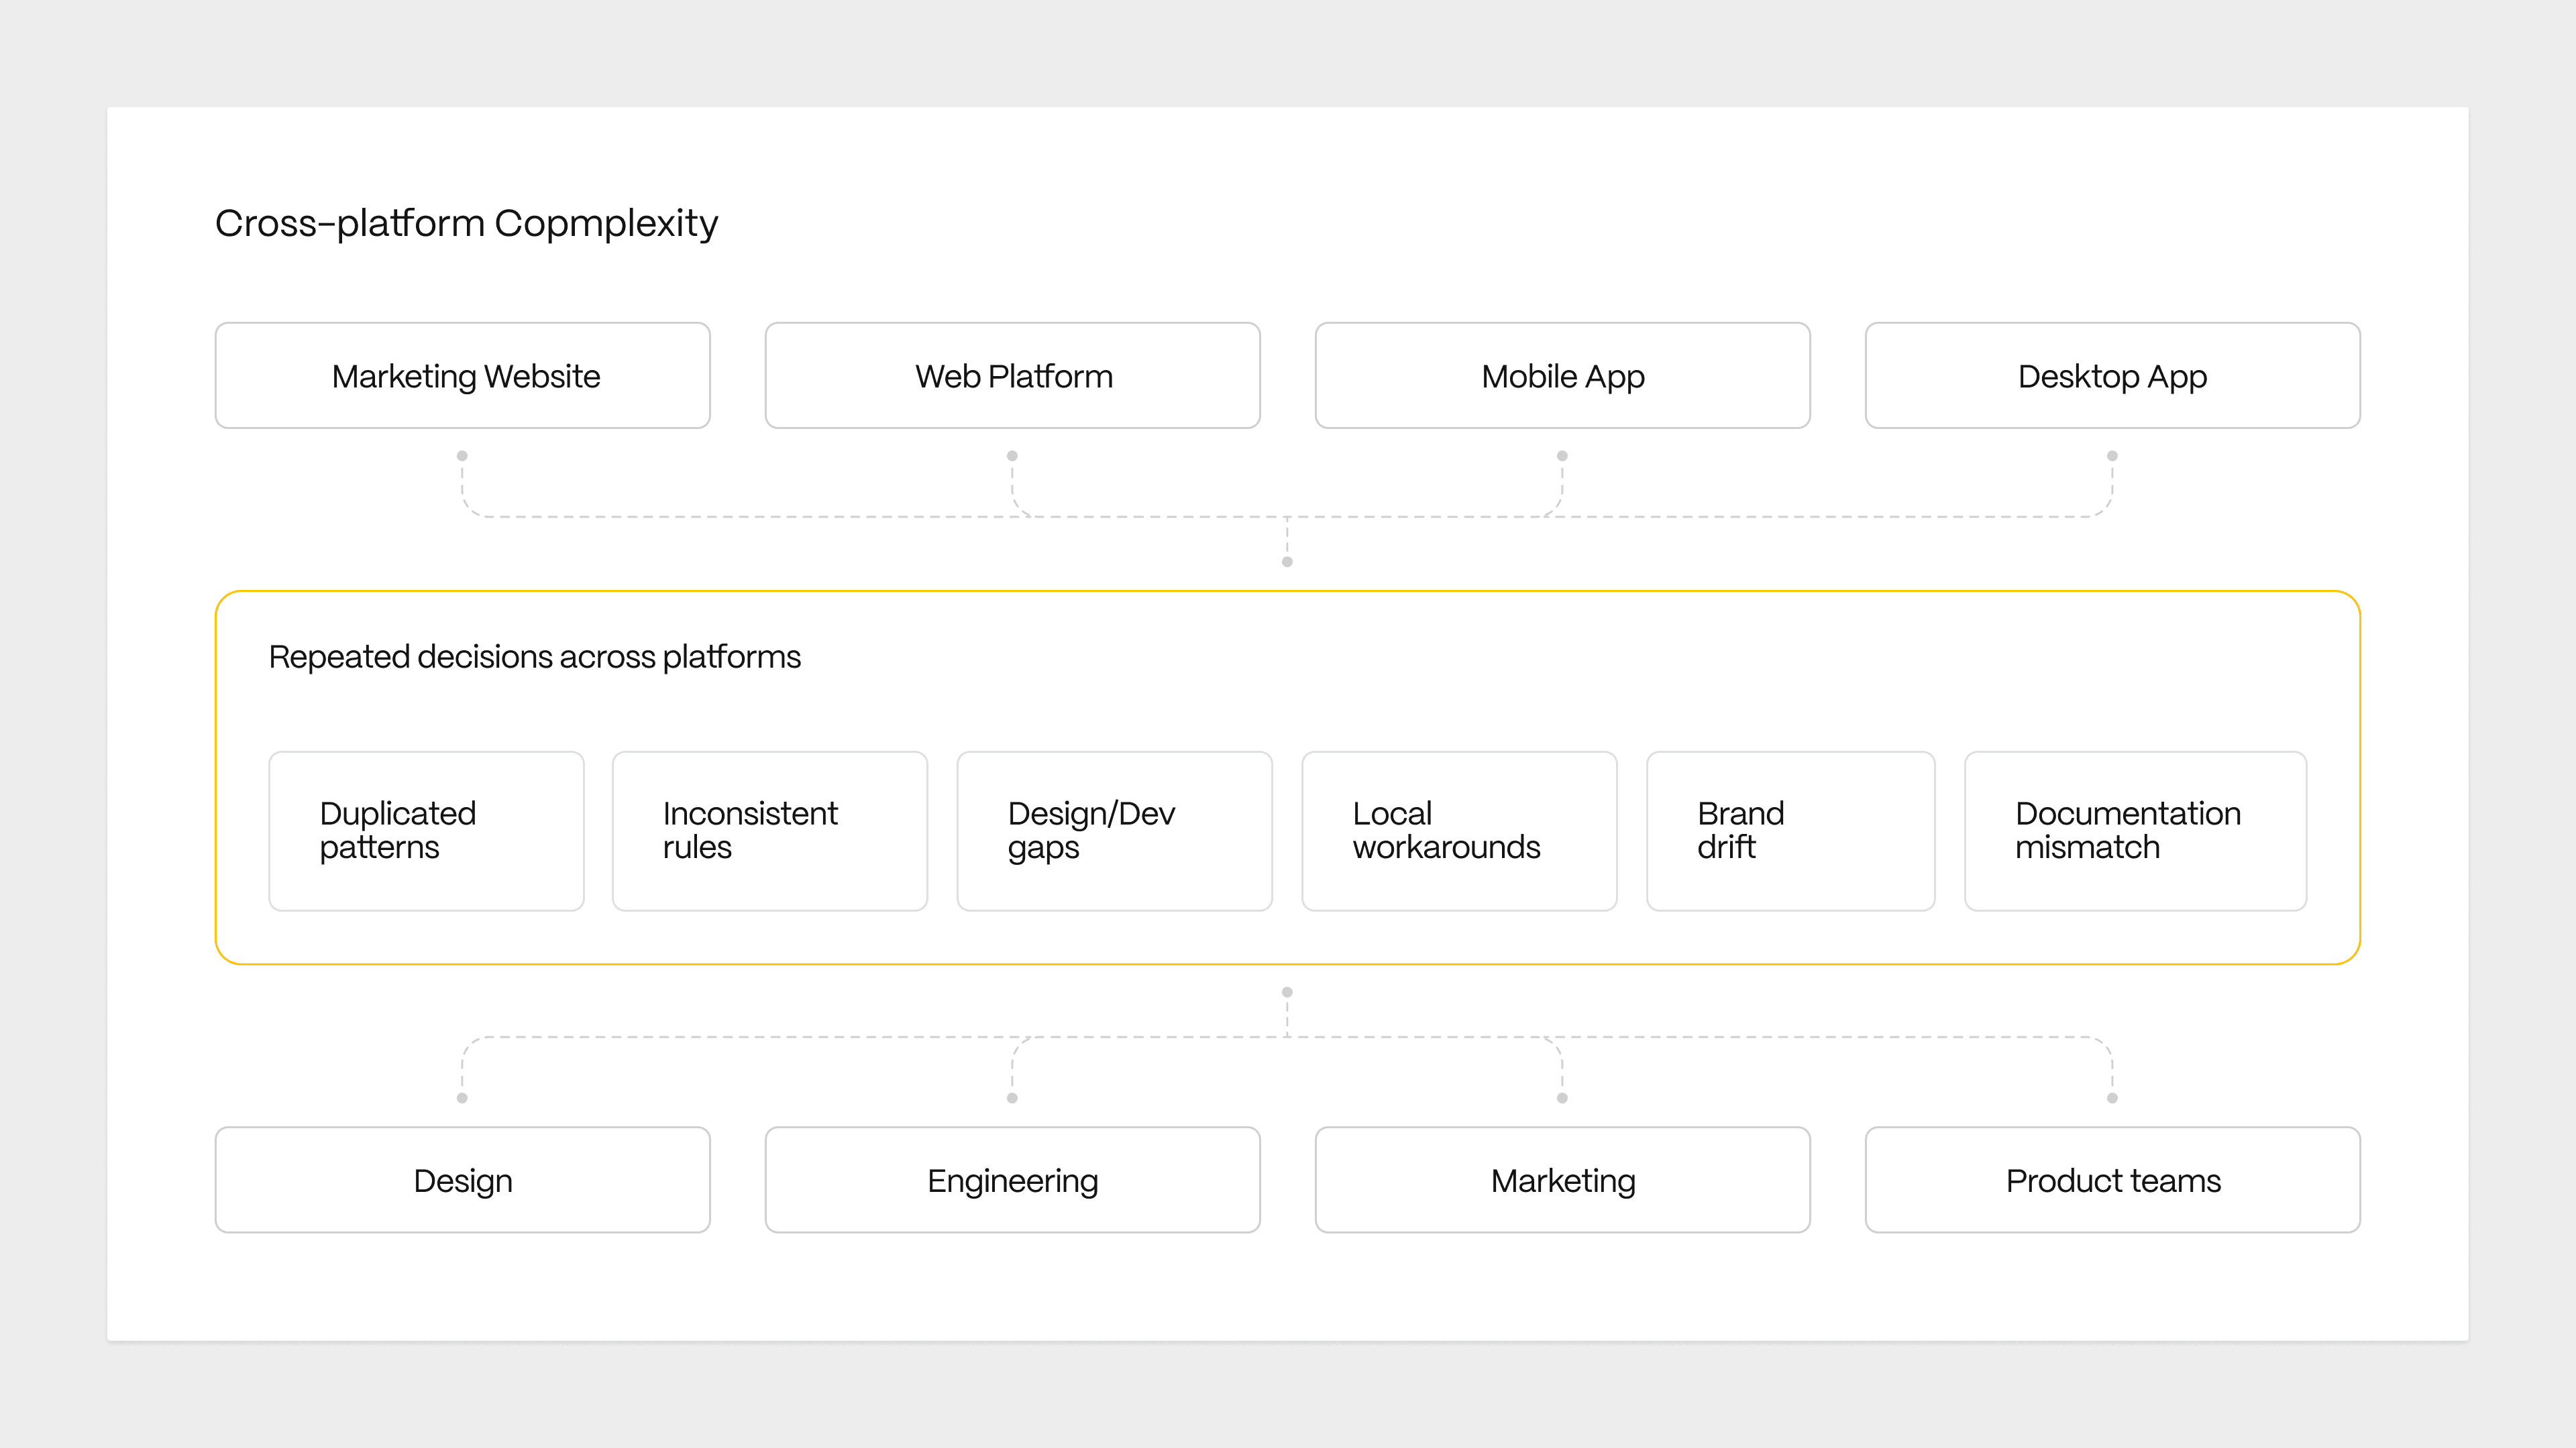This screenshot has height=1448, width=2576.
Task: Select the Desktop App box
Action: pyautogui.click(x=2112, y=375)
